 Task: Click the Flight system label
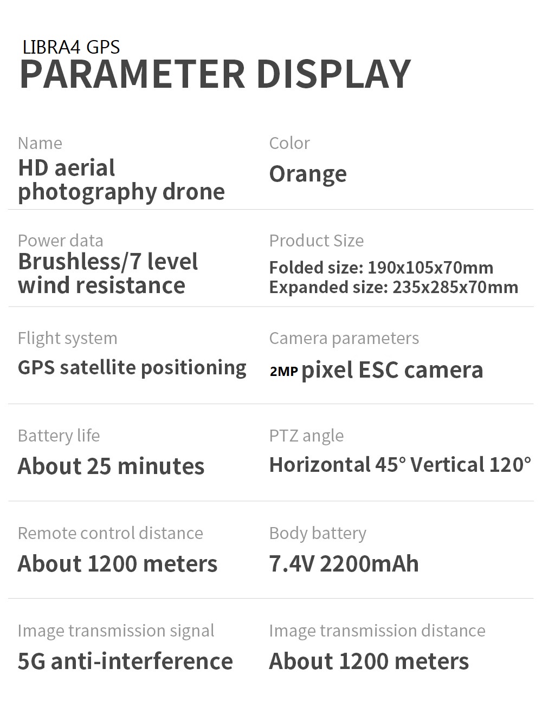pyautogui.click(x=67, y=338)
